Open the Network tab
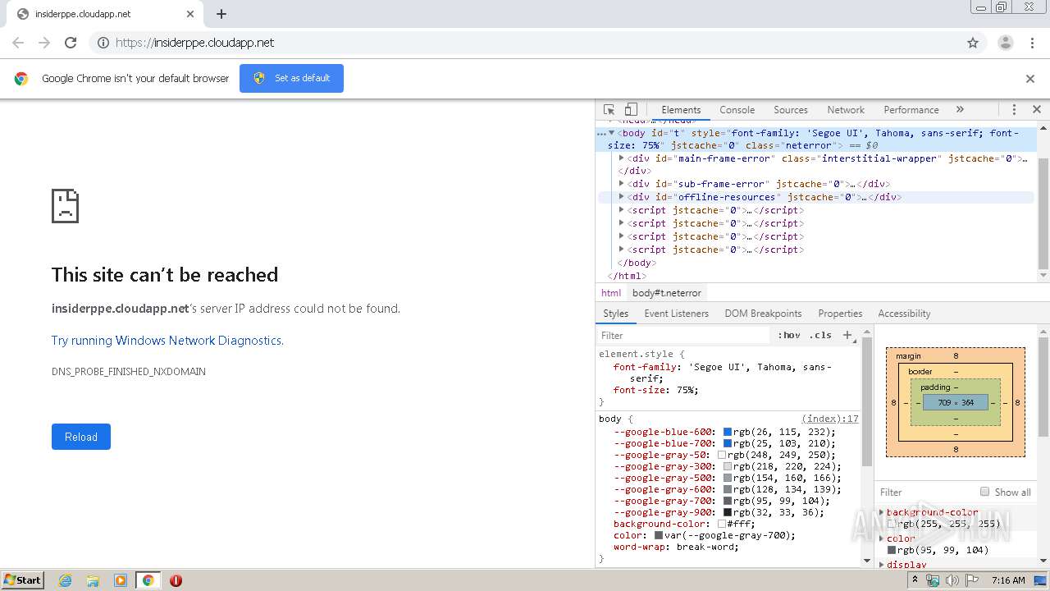Screen dimensions: 1050x591 [846, 109]
